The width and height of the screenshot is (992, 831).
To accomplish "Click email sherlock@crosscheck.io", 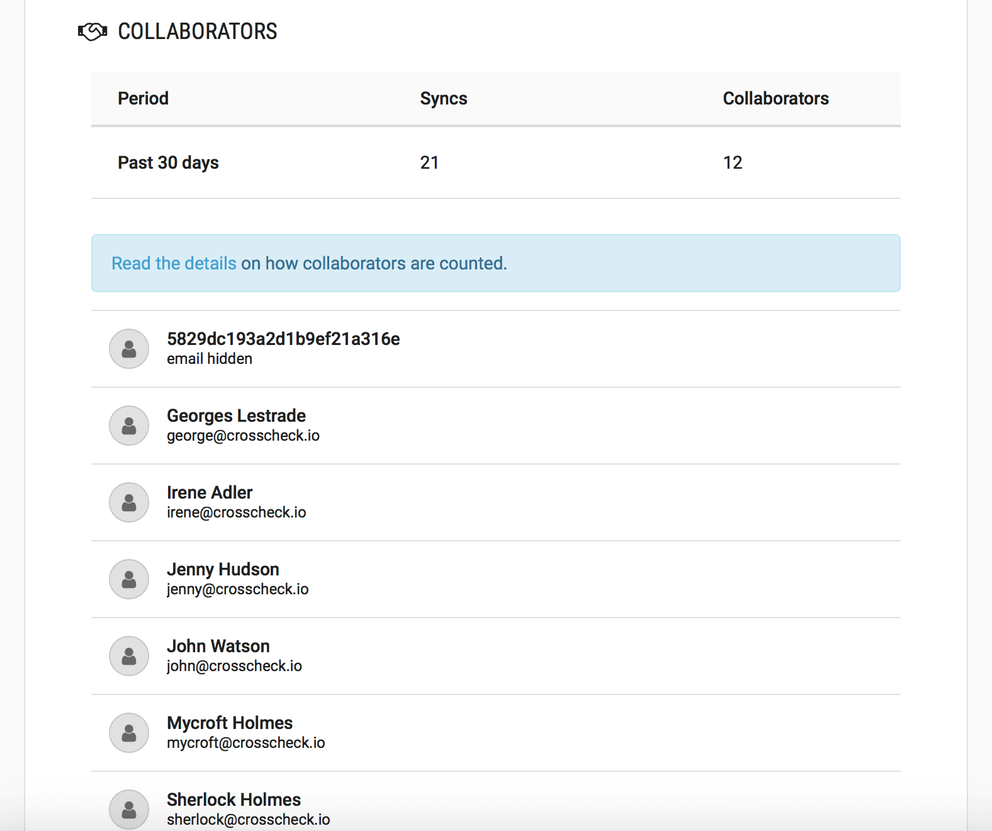I will point(248,820).
